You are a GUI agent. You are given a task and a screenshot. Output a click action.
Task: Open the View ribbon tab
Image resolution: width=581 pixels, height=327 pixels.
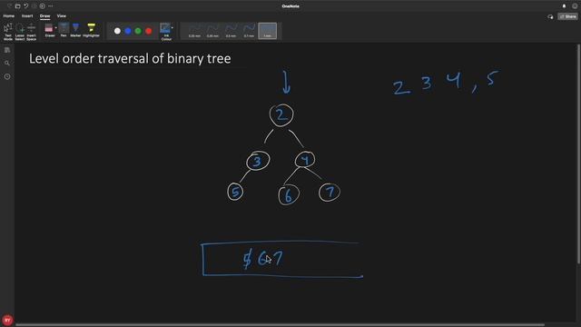62,16
